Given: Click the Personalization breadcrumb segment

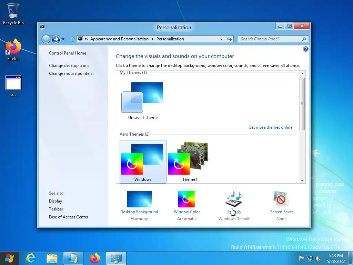Looking at the screenshot, I should click(x=170, y=39).
